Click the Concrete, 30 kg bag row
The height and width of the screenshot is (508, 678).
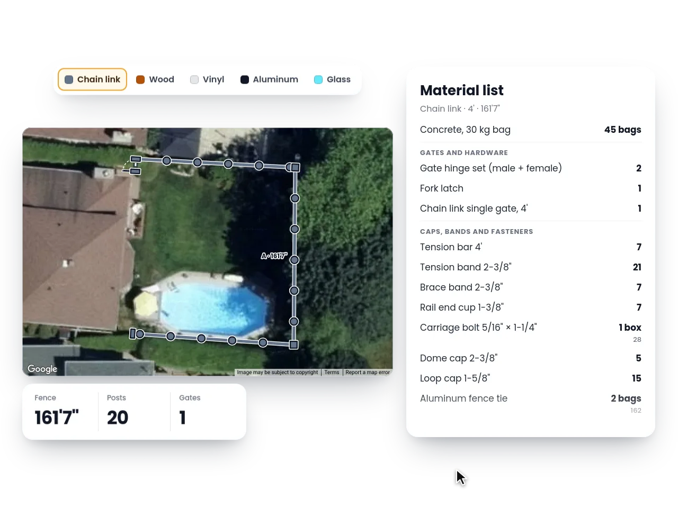tap(531, 130)
